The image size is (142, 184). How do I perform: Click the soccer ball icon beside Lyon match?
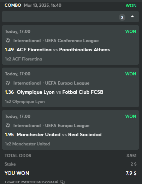pos(8,83)
